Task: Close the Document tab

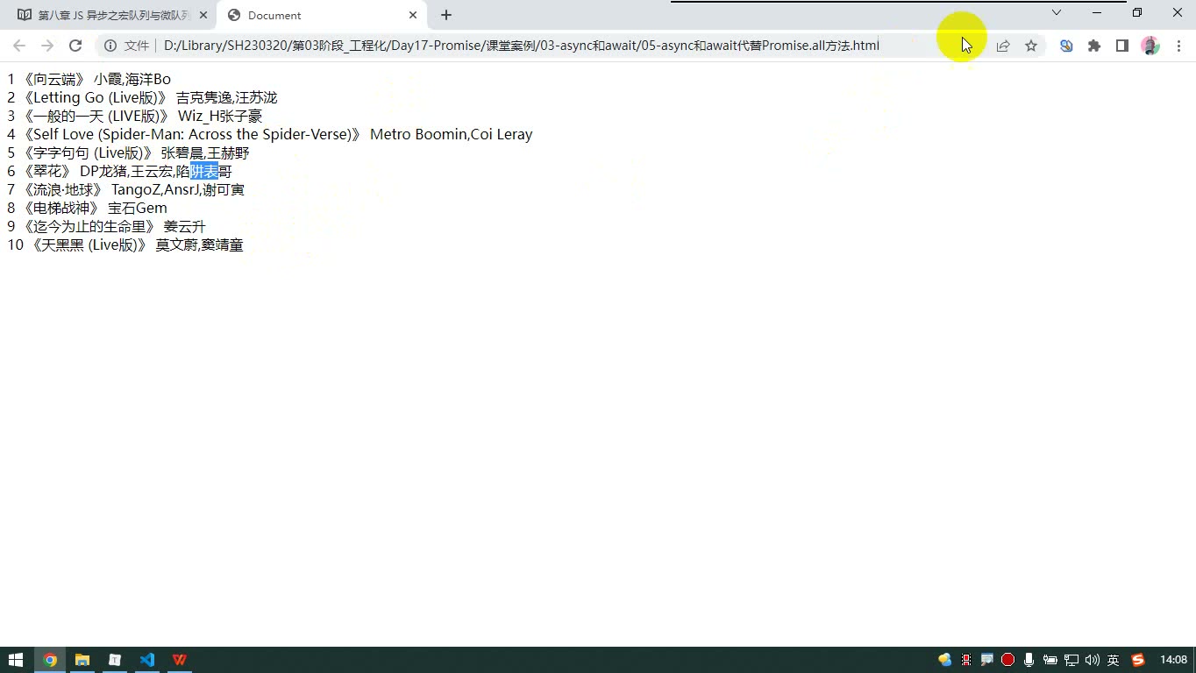Action: pyautogui.click(x=413, y=15)
